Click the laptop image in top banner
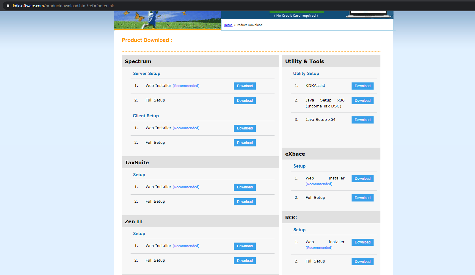 coord(369,14)
